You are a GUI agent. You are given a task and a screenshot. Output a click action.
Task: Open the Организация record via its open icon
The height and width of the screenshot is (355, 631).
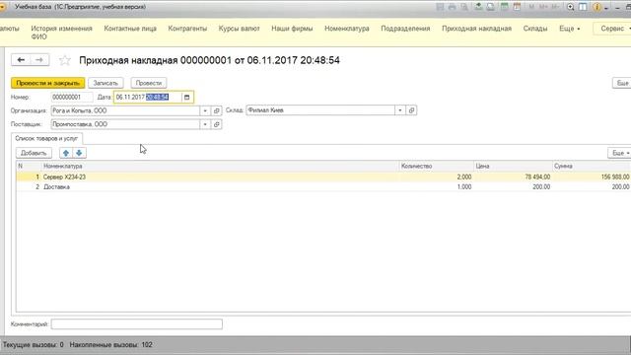coord(217,110)
